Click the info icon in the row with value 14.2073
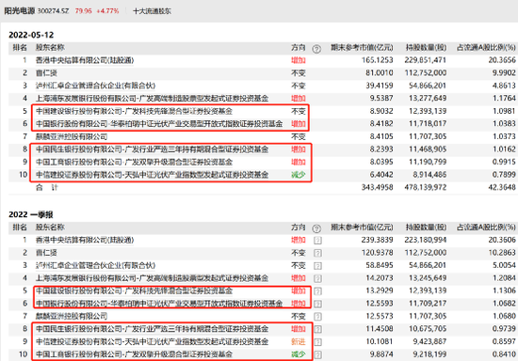518x361 pixels. (317, 278)
